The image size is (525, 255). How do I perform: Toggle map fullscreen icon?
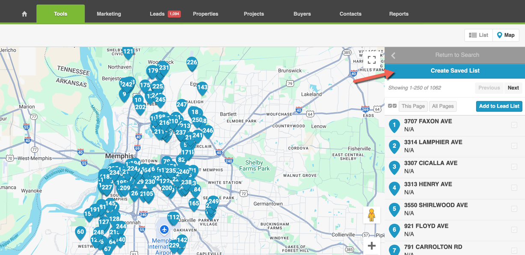point(372,59)
